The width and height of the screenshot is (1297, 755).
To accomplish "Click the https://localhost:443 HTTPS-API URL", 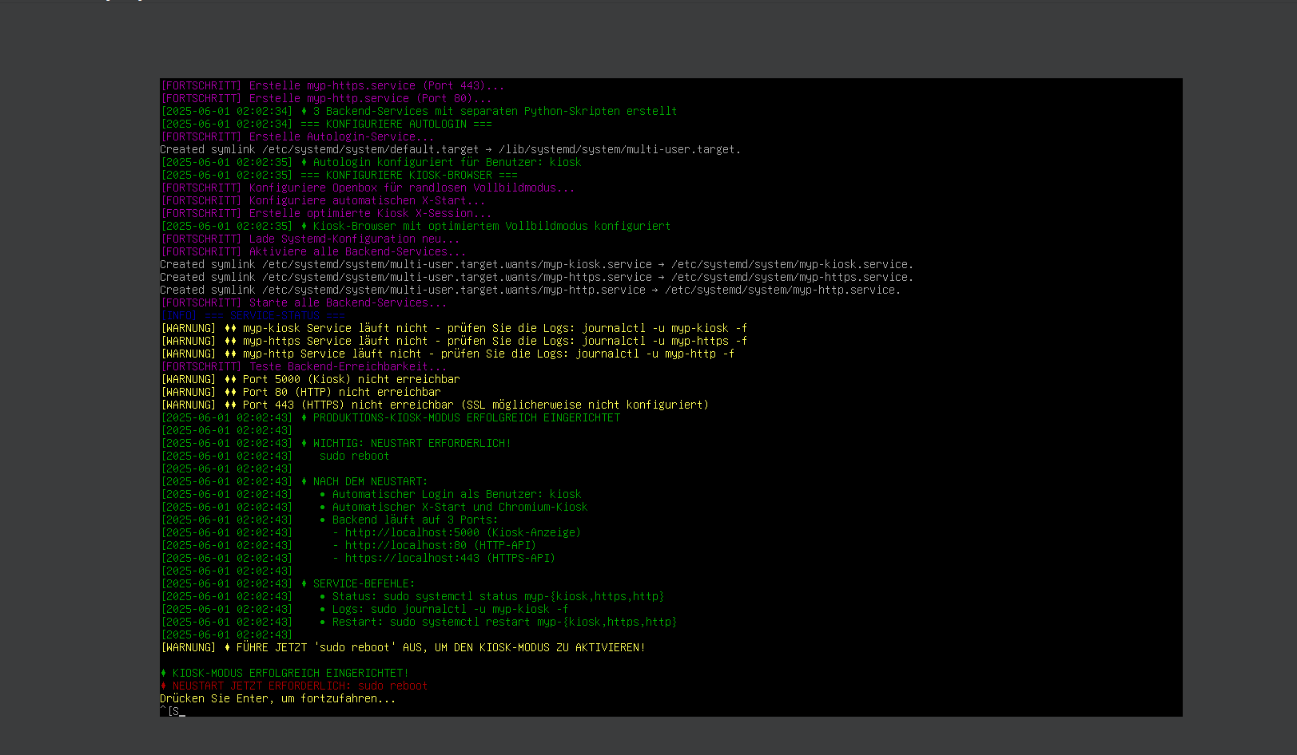I will pyautogui.click(x=412, y=558).
